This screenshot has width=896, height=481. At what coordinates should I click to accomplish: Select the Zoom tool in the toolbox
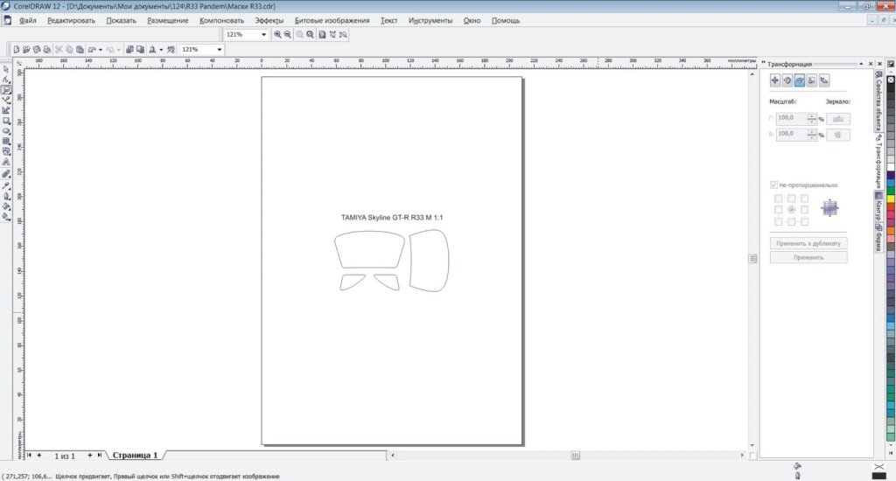(6, 90)
